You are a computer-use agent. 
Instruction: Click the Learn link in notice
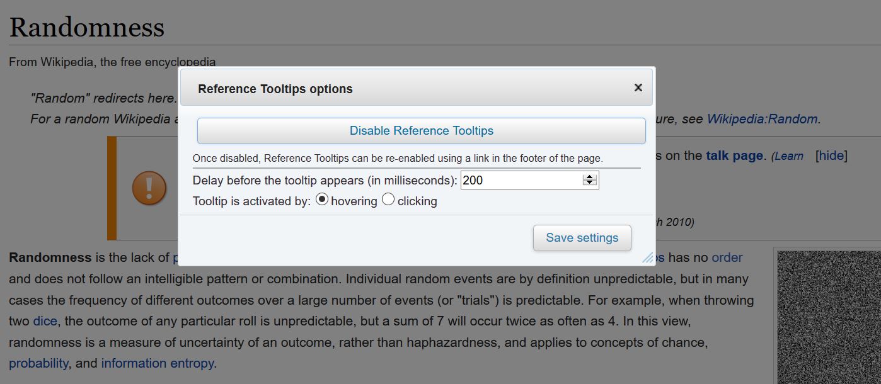pyautogui.click(x=789, y=156)
